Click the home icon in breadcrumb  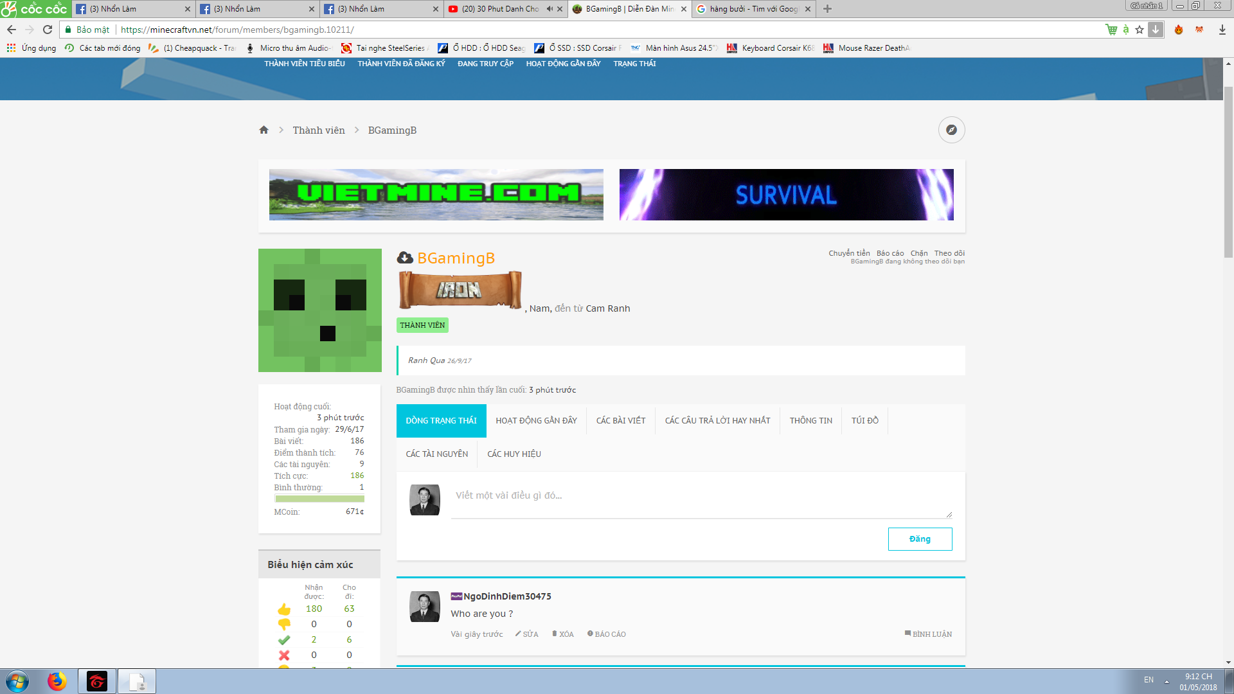click(264, 130)
